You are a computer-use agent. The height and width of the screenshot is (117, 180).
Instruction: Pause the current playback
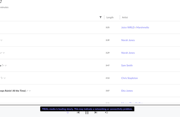[87, 113]
